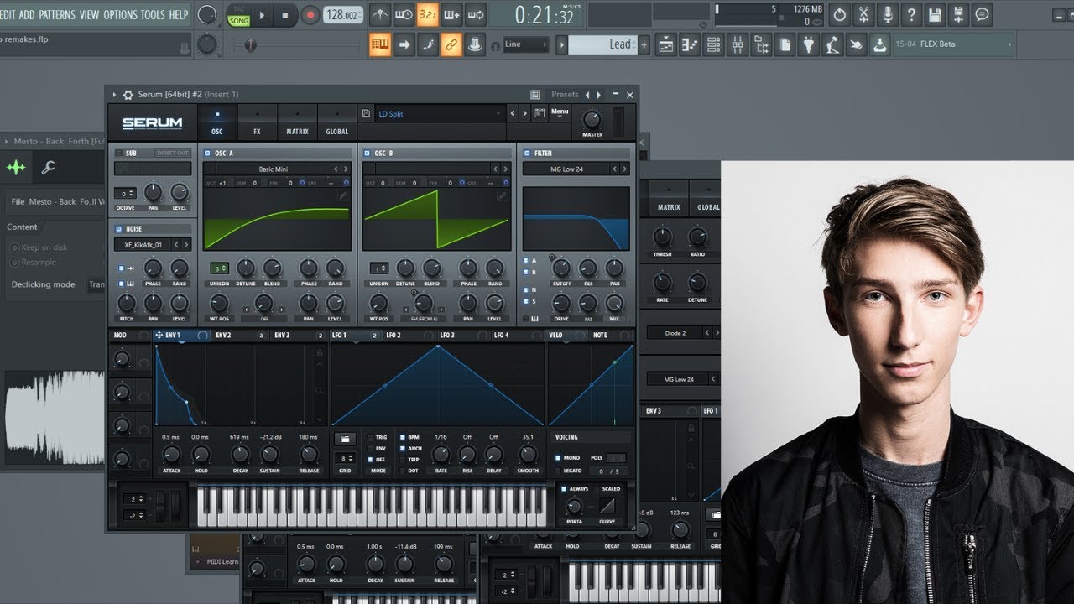
Task: Click the help question mark icon
Action: click(x=910, y=15)
